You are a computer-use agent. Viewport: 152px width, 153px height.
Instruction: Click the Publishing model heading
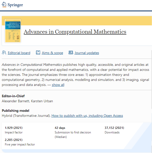[x=15, y=111]
